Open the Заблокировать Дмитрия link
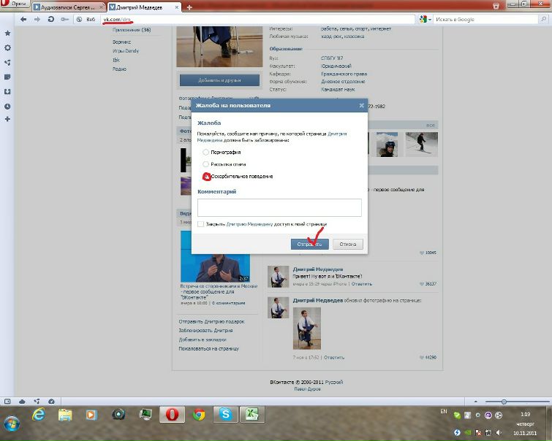This screenshot has width=552, height=441. click(205, 330)
